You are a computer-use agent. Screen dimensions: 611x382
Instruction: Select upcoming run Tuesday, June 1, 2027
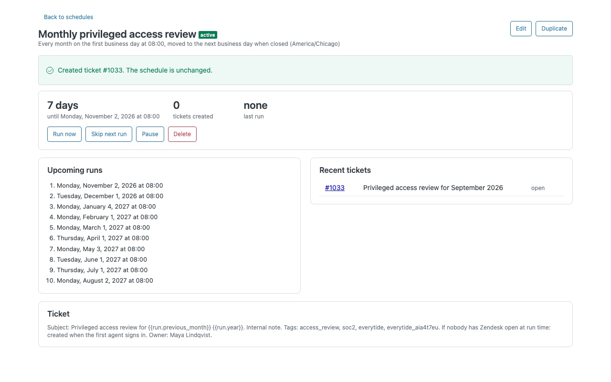[x=102, y=259]
